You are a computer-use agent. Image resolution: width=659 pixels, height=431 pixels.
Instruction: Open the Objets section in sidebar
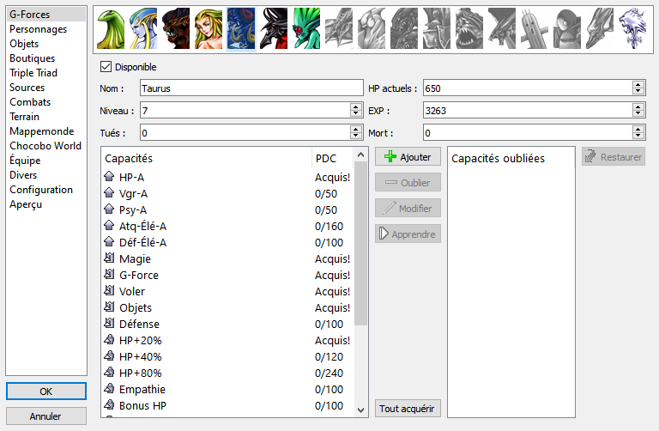click(46, 43)
